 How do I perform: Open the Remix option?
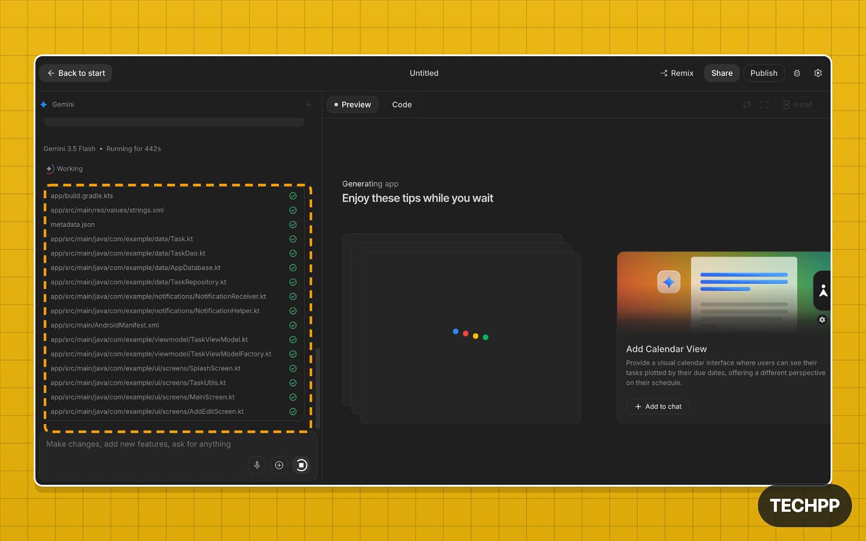[677, 73]
